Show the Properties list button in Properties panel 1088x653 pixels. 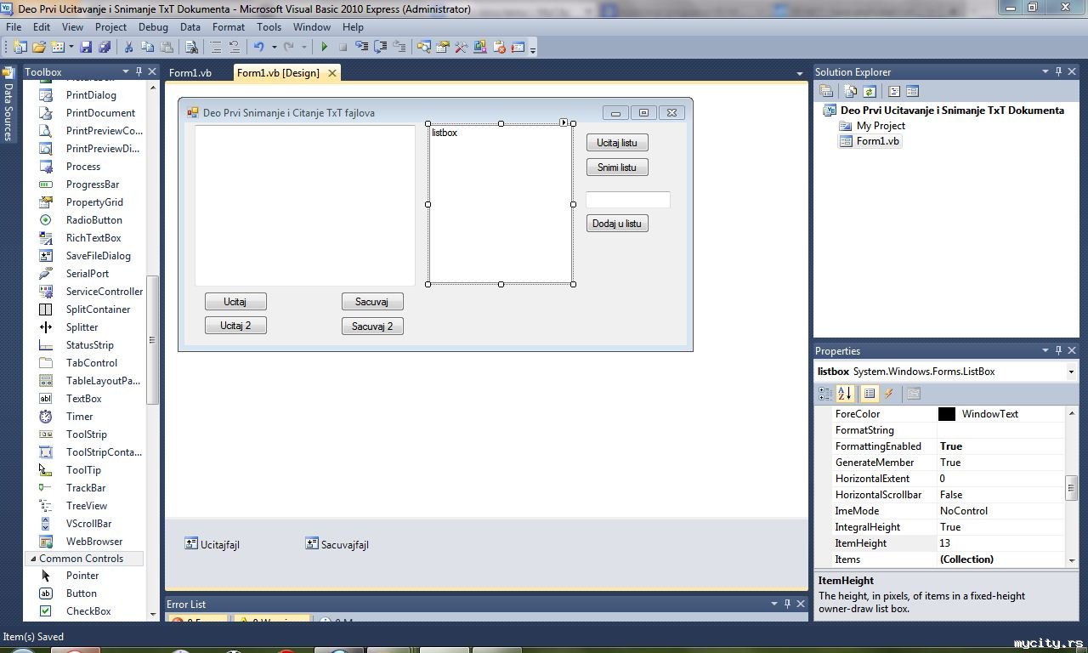pos(869,394)
